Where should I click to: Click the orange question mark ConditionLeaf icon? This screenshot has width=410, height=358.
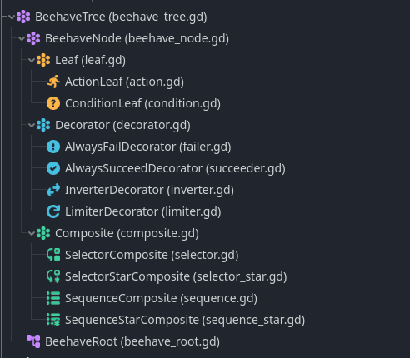(x=53, y=103)
